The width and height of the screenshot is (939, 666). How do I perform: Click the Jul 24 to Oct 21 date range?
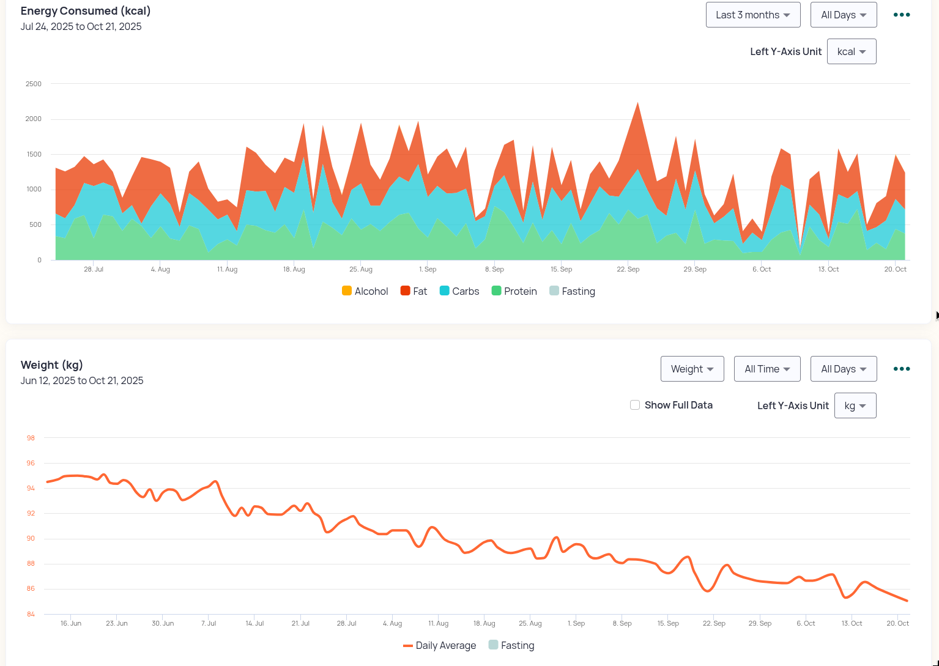[x=81, y=26]
